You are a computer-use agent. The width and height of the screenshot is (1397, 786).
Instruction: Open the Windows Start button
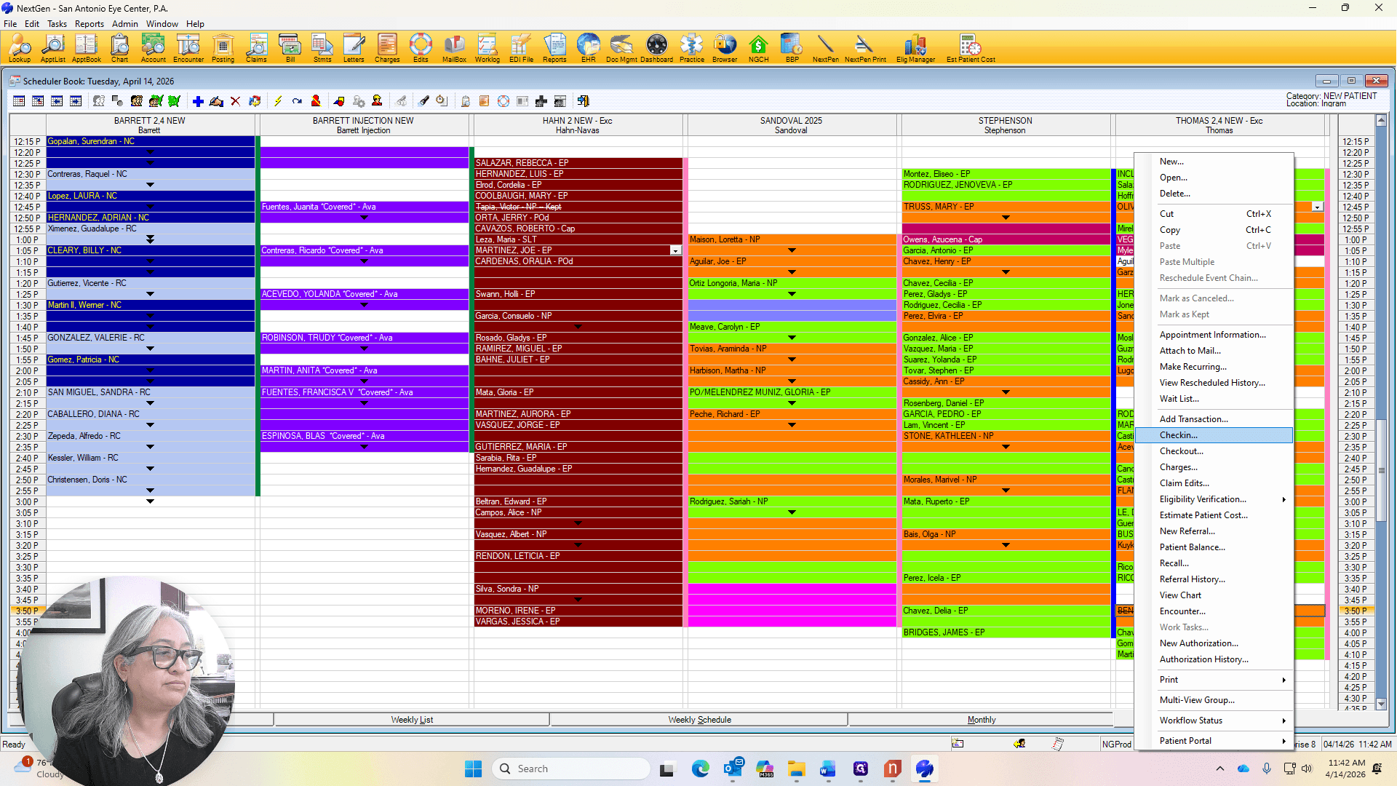[x=473, y=769]
